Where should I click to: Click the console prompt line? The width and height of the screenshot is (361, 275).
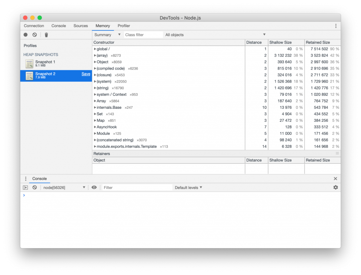[x=180, y=195]
